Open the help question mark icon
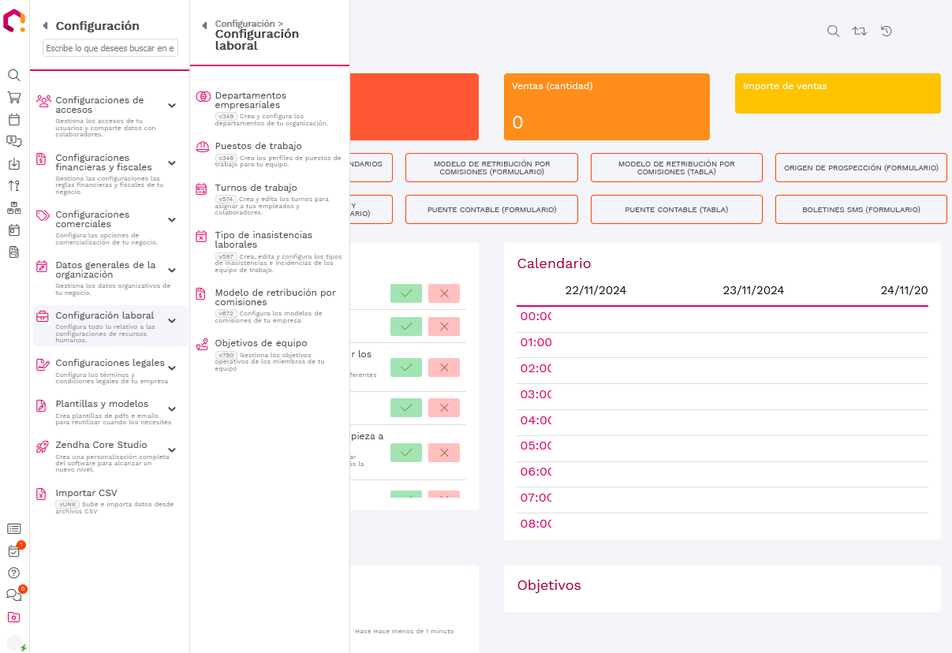 click(13, 573)
